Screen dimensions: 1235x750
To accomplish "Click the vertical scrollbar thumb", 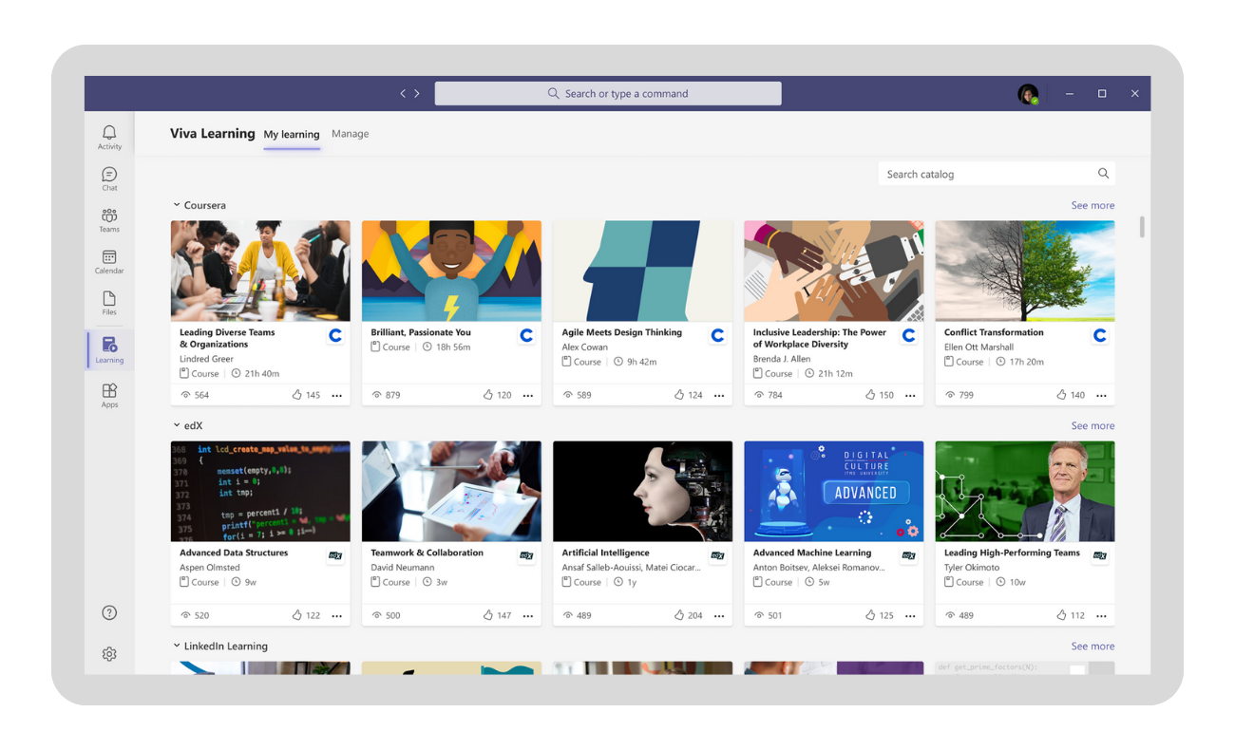I will 1141,227.
